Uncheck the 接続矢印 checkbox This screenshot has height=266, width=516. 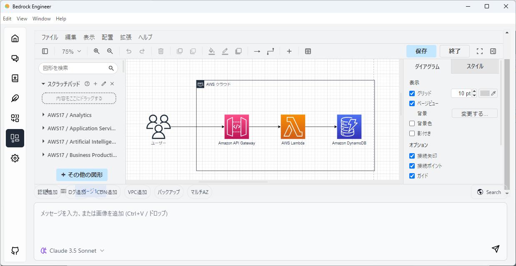point(412,156)
